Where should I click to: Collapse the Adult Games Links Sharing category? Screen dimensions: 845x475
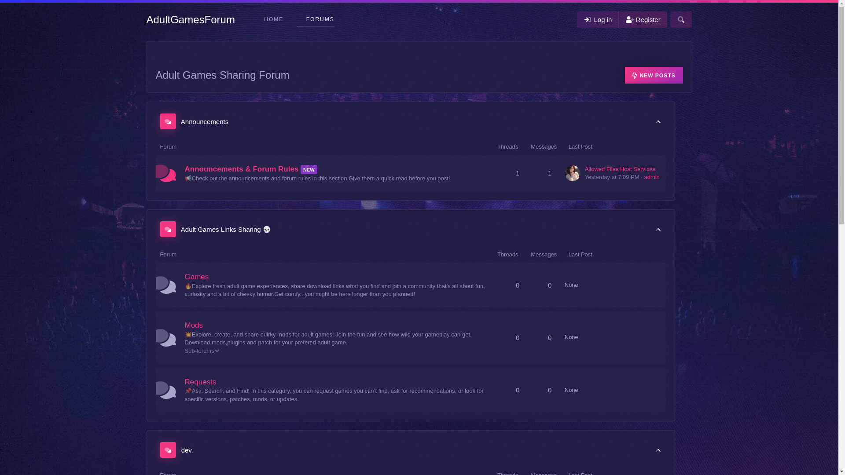(658, 230)
